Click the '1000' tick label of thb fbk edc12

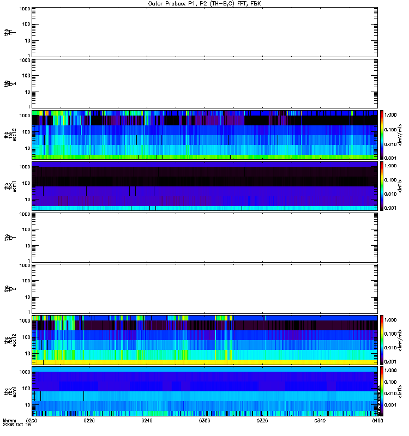[25, 116]
